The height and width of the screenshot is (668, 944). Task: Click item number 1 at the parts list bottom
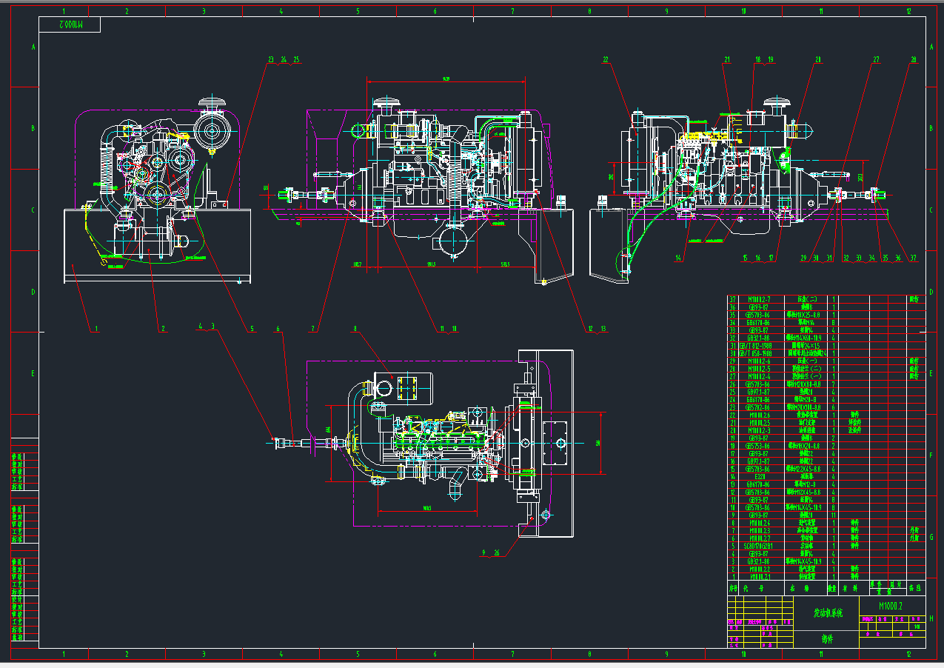734,576
